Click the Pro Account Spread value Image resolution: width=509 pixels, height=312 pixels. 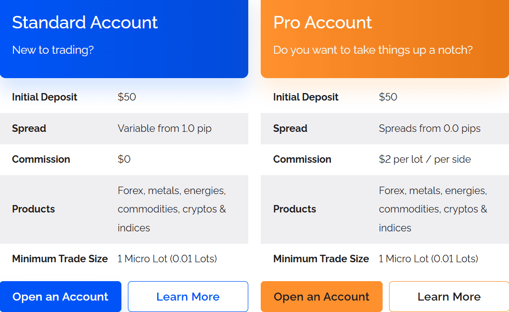pos(428,128)
